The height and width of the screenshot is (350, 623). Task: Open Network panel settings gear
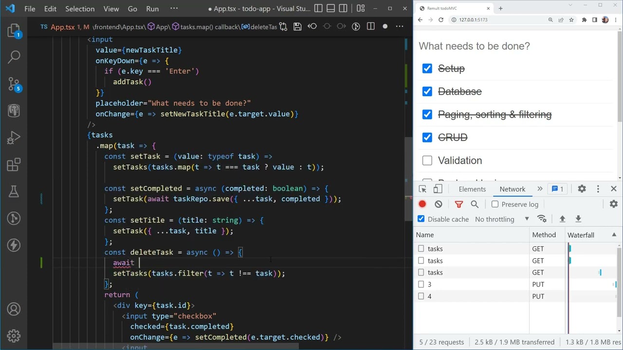[x=614, y=204]
